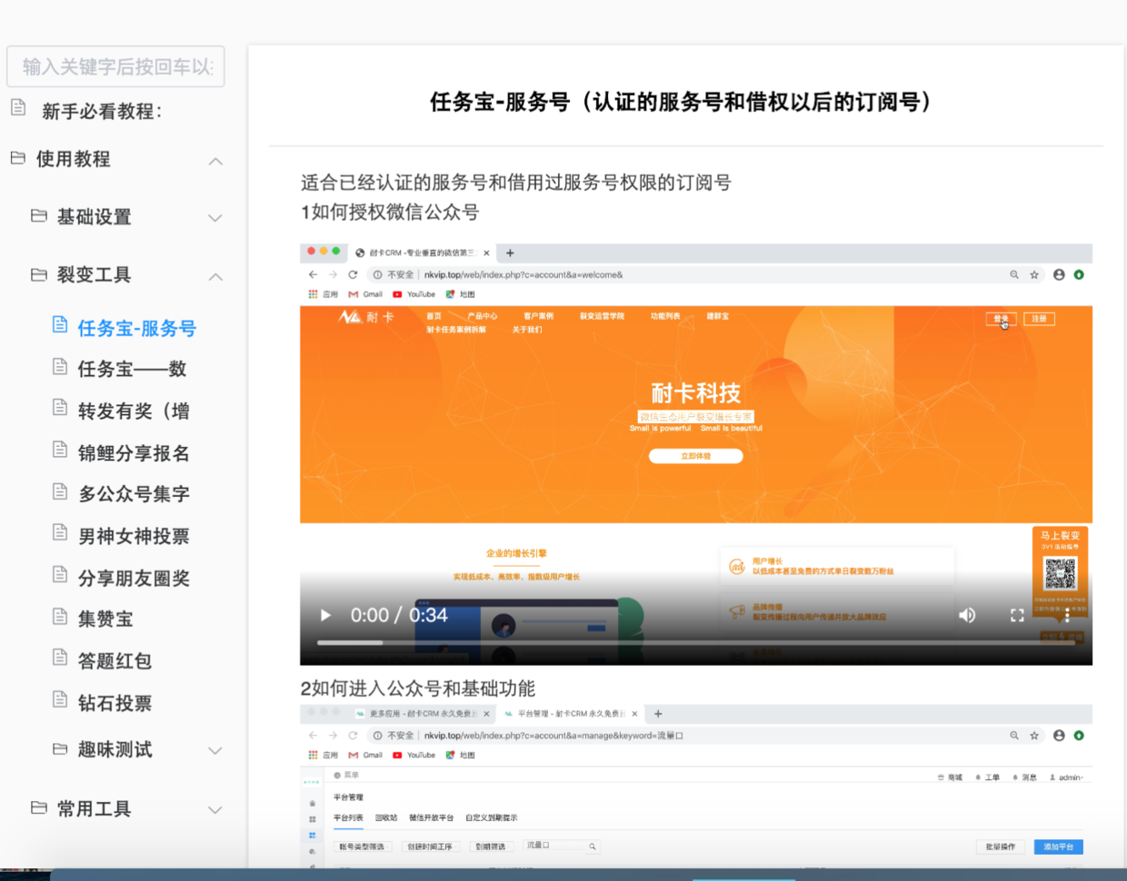Click the 添加平台 blue button
Viewport: 1127px width, 881px height.
point(1059,846)
